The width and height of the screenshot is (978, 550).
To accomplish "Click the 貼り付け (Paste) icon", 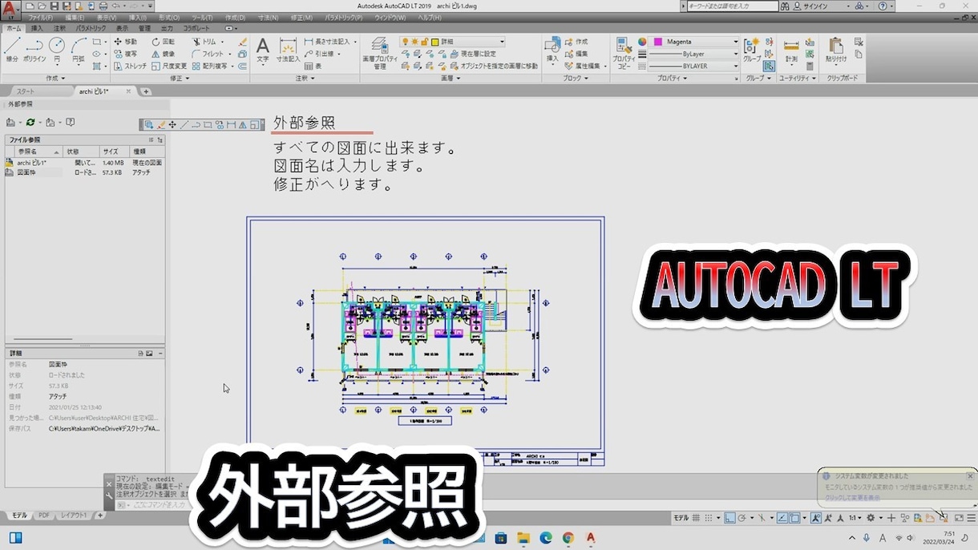I will 836,50.
